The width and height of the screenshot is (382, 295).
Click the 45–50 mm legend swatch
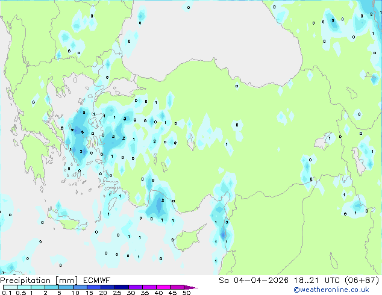click(177, 287)
